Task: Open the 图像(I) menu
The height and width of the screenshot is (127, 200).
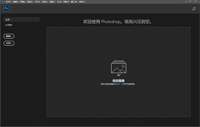Action: 23,2
